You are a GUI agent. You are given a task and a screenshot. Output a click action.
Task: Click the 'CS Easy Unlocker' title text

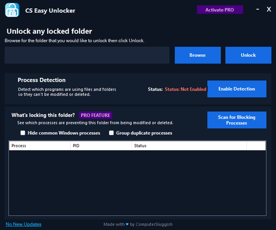50,11
